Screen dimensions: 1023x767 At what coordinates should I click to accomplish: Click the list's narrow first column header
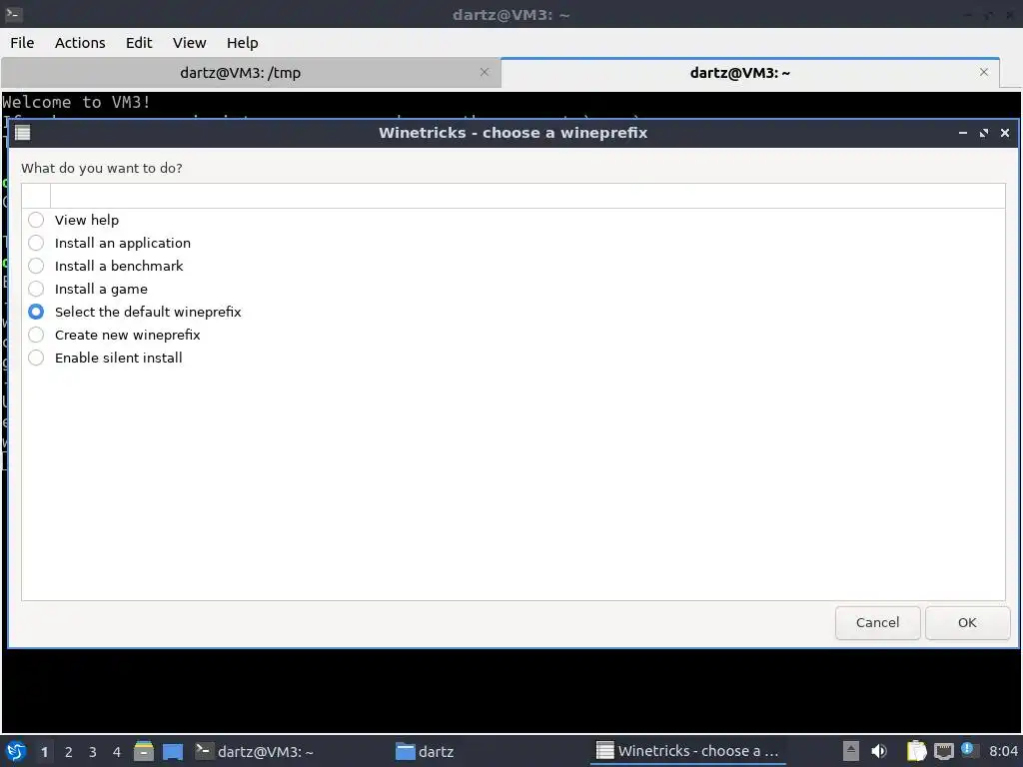36,196
